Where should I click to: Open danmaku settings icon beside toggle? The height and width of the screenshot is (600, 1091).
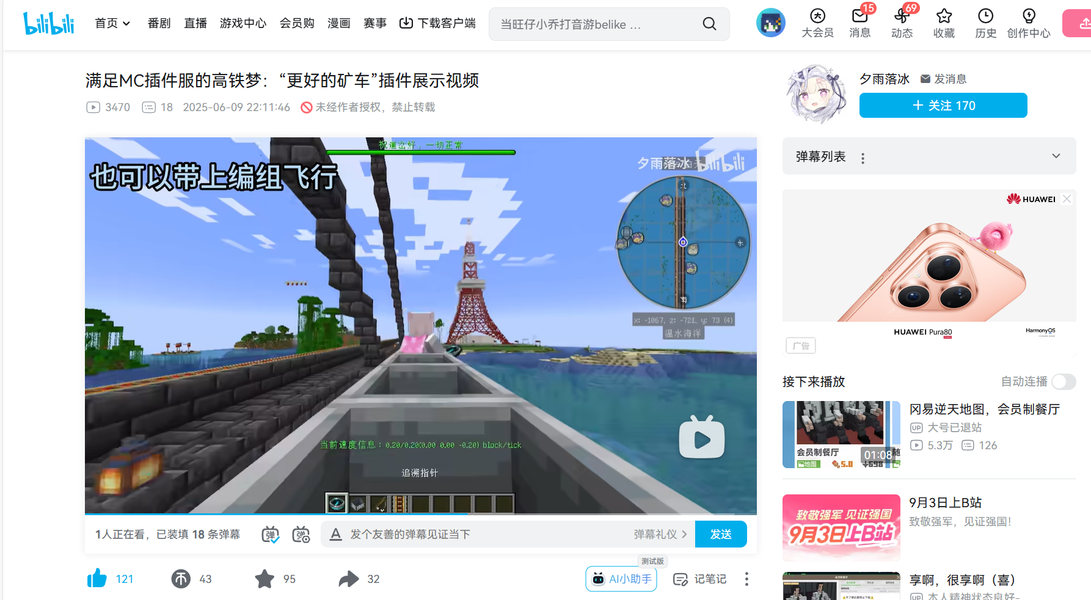[301, 535]
